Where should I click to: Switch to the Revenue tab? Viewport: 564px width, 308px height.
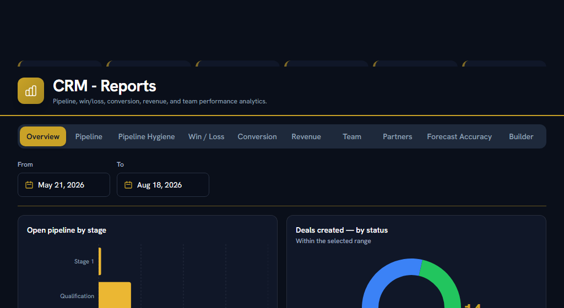click(306, 136)
